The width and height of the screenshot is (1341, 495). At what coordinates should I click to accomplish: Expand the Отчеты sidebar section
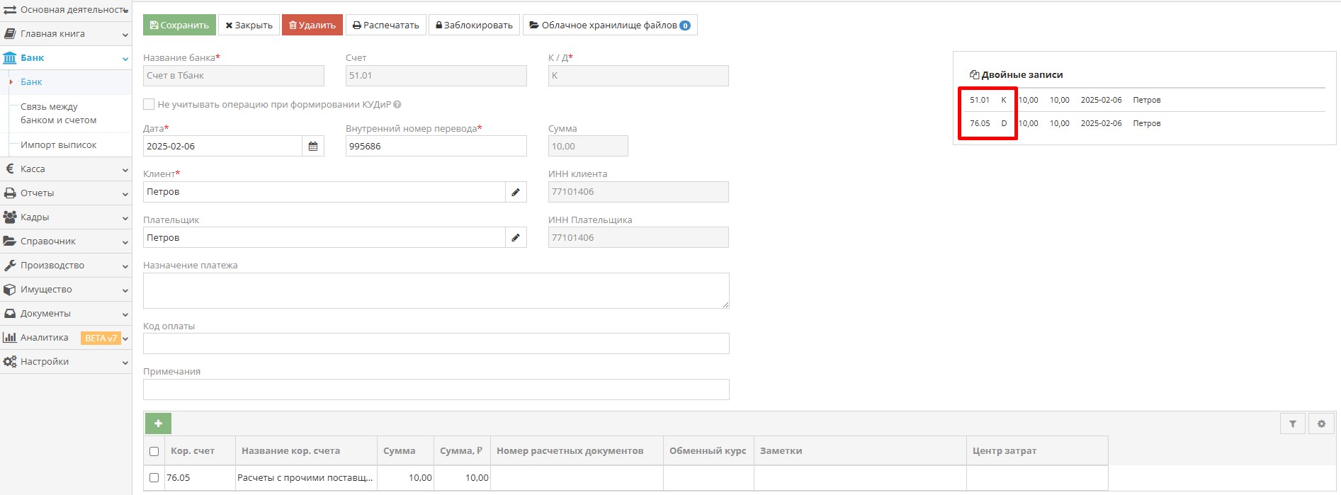click(65, 193)
